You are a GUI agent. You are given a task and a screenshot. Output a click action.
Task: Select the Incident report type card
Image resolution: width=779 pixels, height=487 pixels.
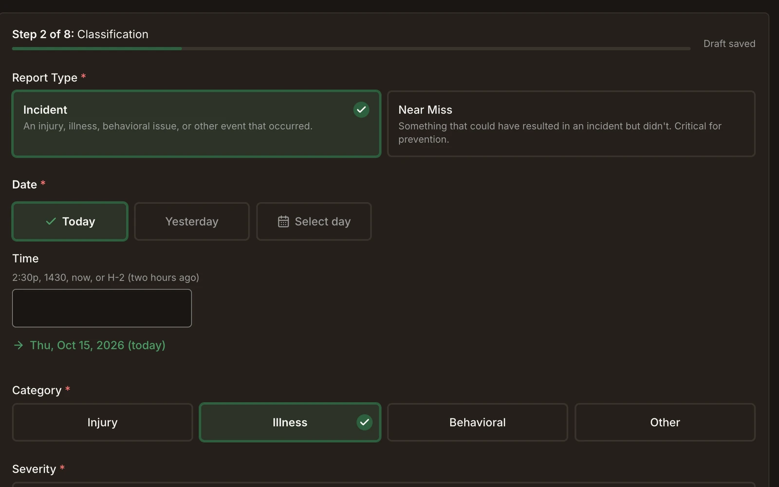[196, 124]
